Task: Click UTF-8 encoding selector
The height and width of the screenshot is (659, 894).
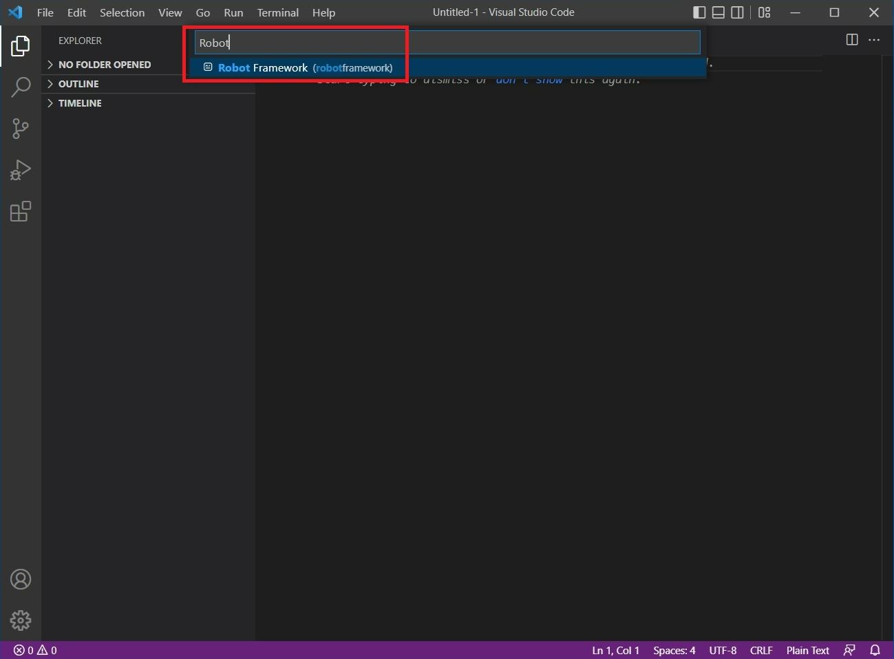Action: [723, 650]
